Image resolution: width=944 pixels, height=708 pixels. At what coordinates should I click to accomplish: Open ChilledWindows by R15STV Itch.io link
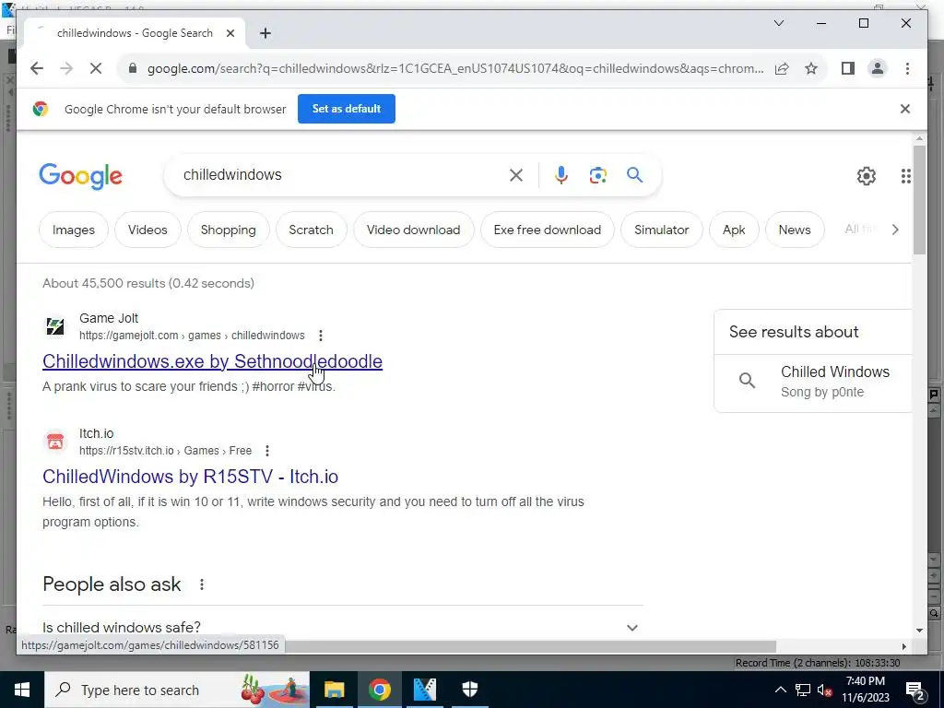click(x=190, y=477)
